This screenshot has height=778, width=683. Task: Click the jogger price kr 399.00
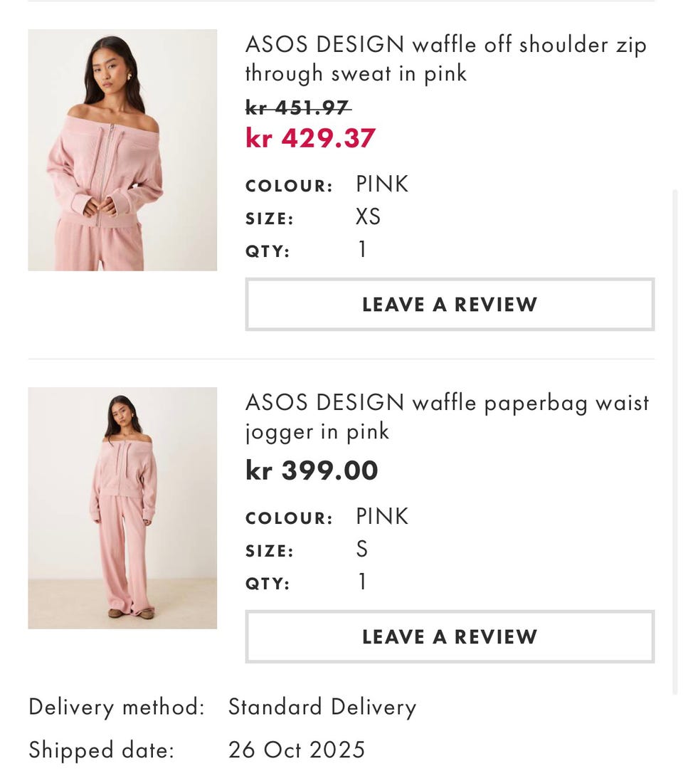[312, 471]
